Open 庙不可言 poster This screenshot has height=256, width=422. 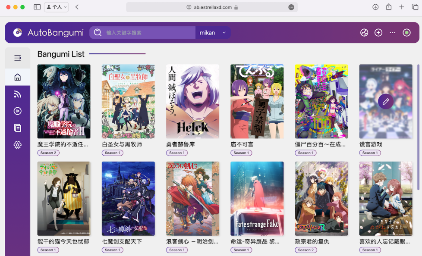pyautogui.click(x=257, y=101)
